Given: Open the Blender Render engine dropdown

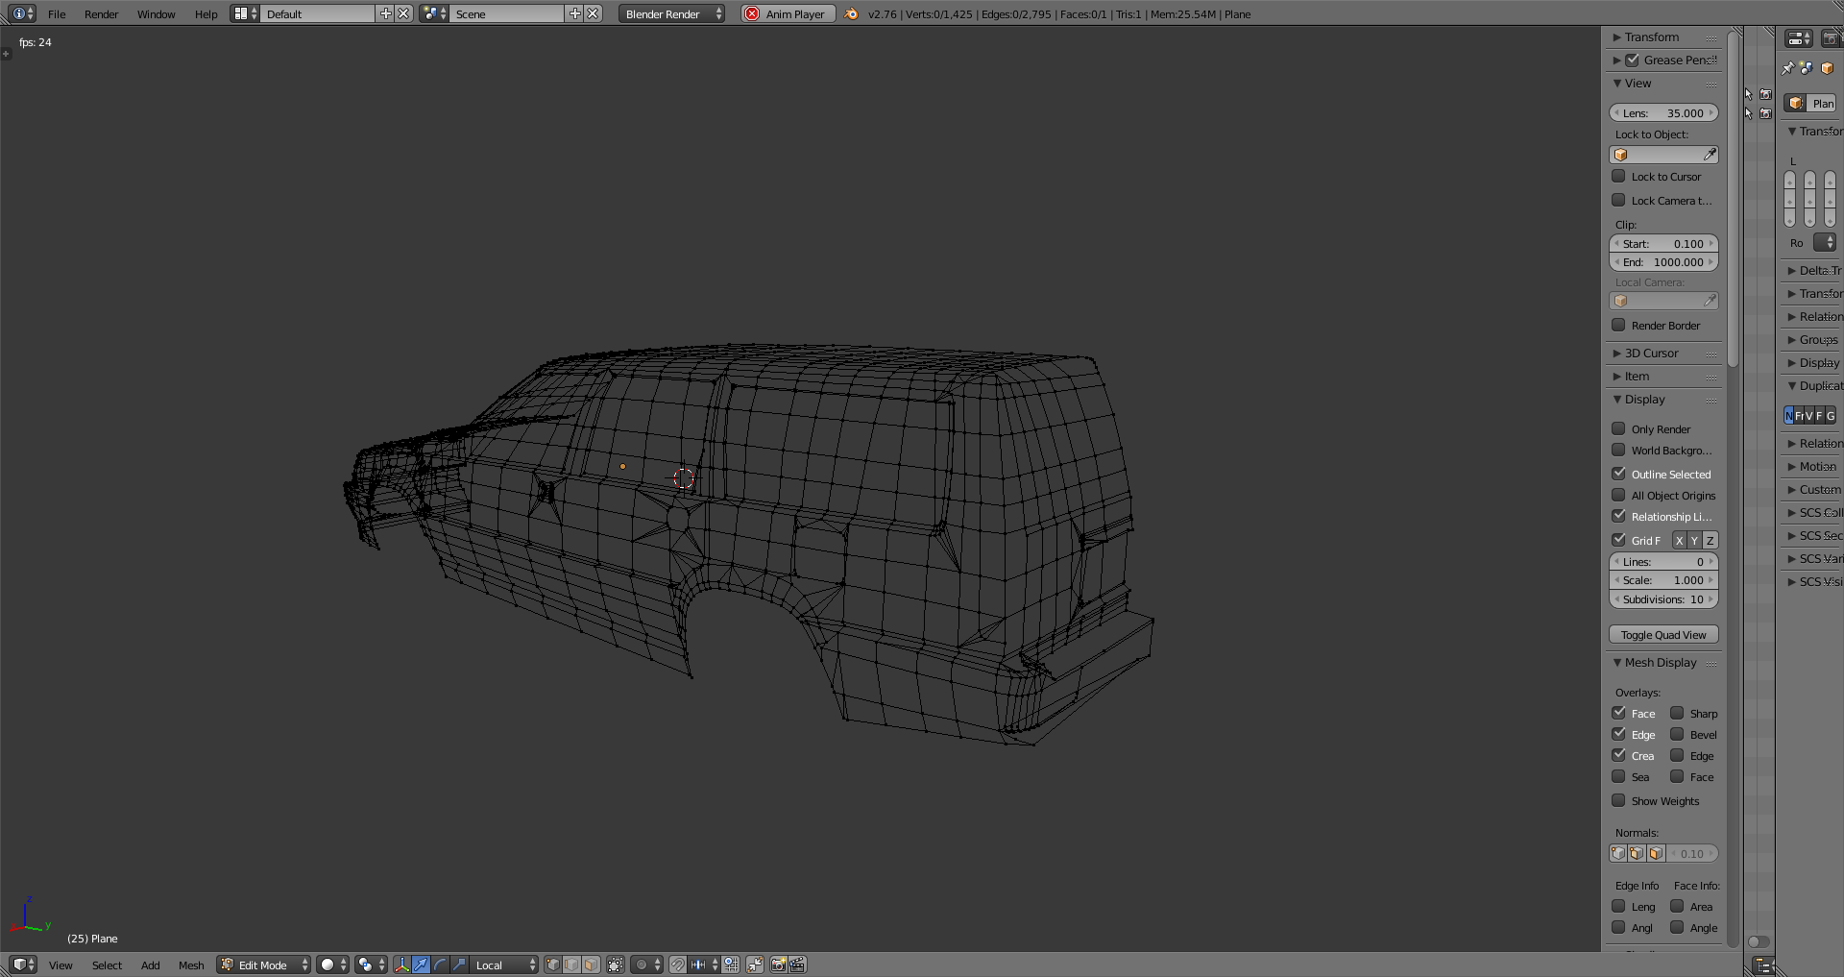Looking at the screenshot, I should click(x=671, y=13).
